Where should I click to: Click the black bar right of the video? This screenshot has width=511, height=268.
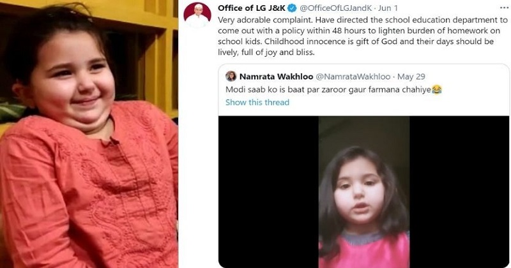(x=459, y=192)
